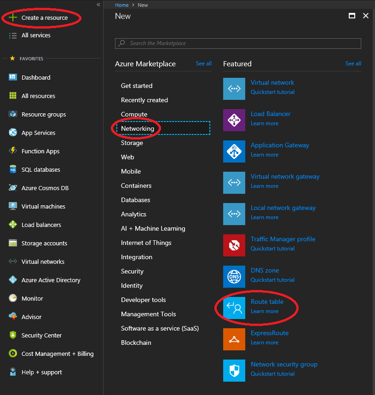The image size is (375, 395).
Task: Open the Identity category
Action: pyautogui.click(x=132, y=286)
